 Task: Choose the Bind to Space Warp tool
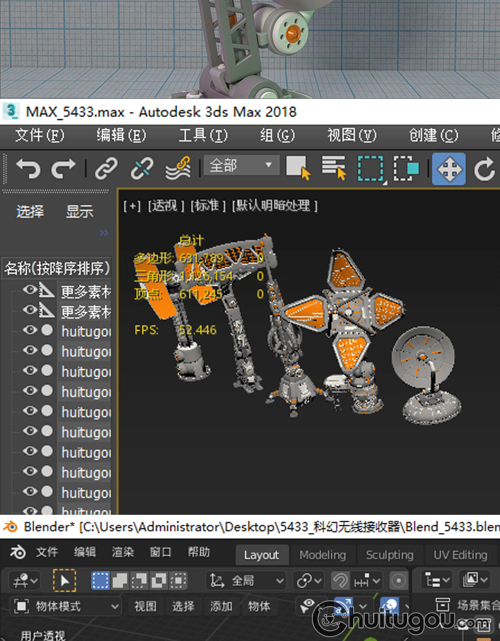tap(179, 168)
